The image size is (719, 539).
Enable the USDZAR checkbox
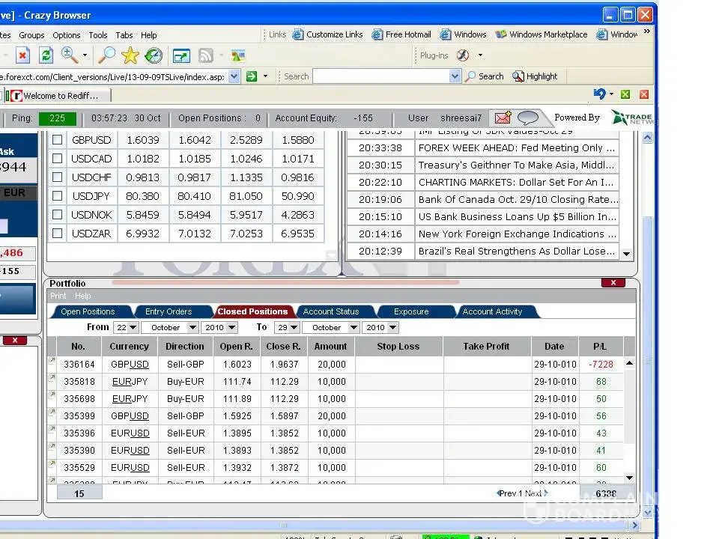tap(57, 234)
